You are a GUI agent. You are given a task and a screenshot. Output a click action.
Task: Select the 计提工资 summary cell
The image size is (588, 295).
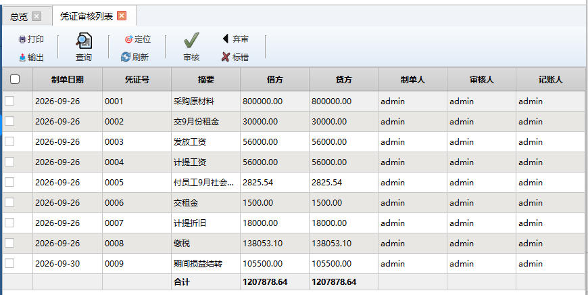(206, 162)
